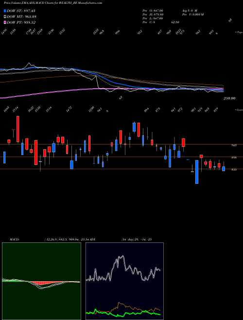
Task: Click the 'Avg V: 0 M' value
Action: pos(190,10)
